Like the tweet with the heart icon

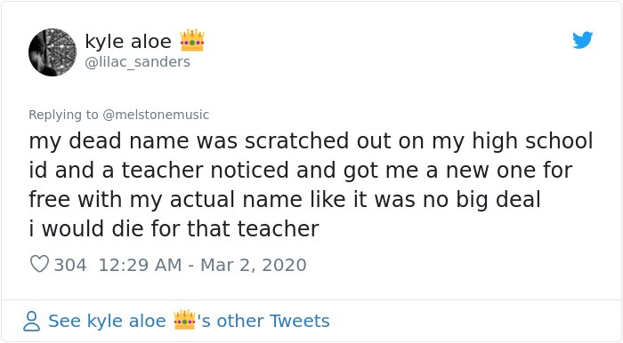click(x=39, y=264)
